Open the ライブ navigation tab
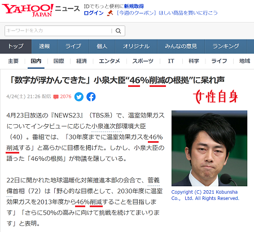Viewport: 254px width, 232px height. coord(73,46)
